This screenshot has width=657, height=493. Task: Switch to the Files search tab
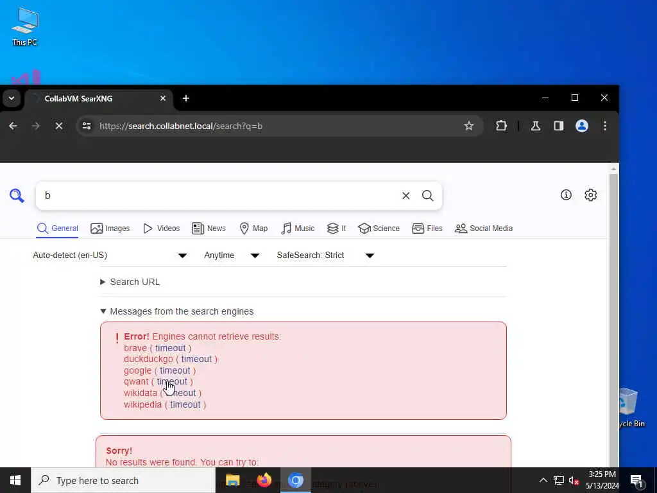[427, 229]
